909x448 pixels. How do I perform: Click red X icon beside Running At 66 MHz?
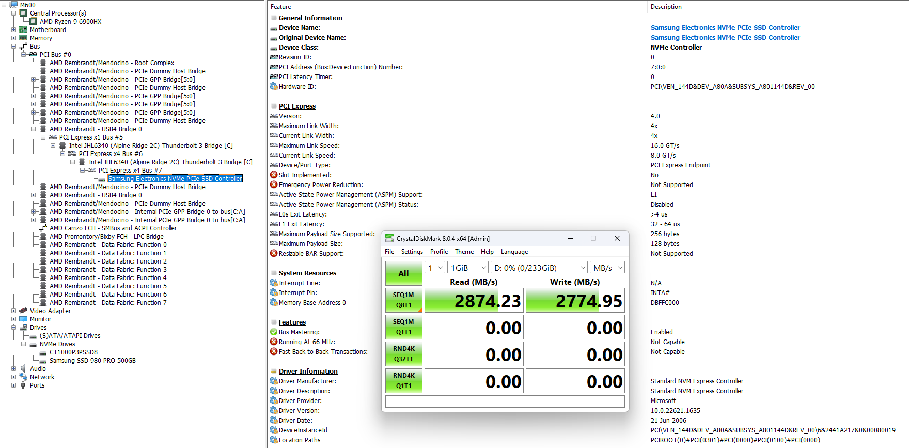(274, 342)
